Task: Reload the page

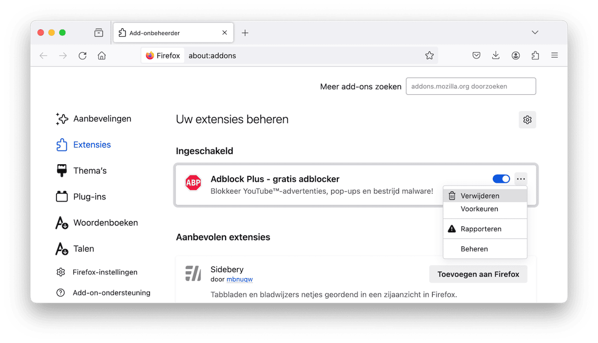Action: tap(83, 56)
